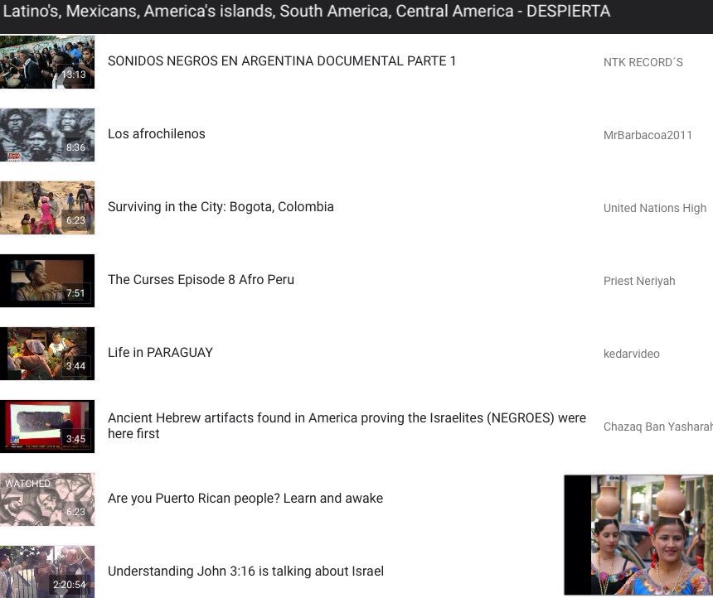
Task: Open the video 'SONIDOS NEGROS EN ARGENTINA DOCUMENTAL PARTE 1'
Action: [282, 60]
